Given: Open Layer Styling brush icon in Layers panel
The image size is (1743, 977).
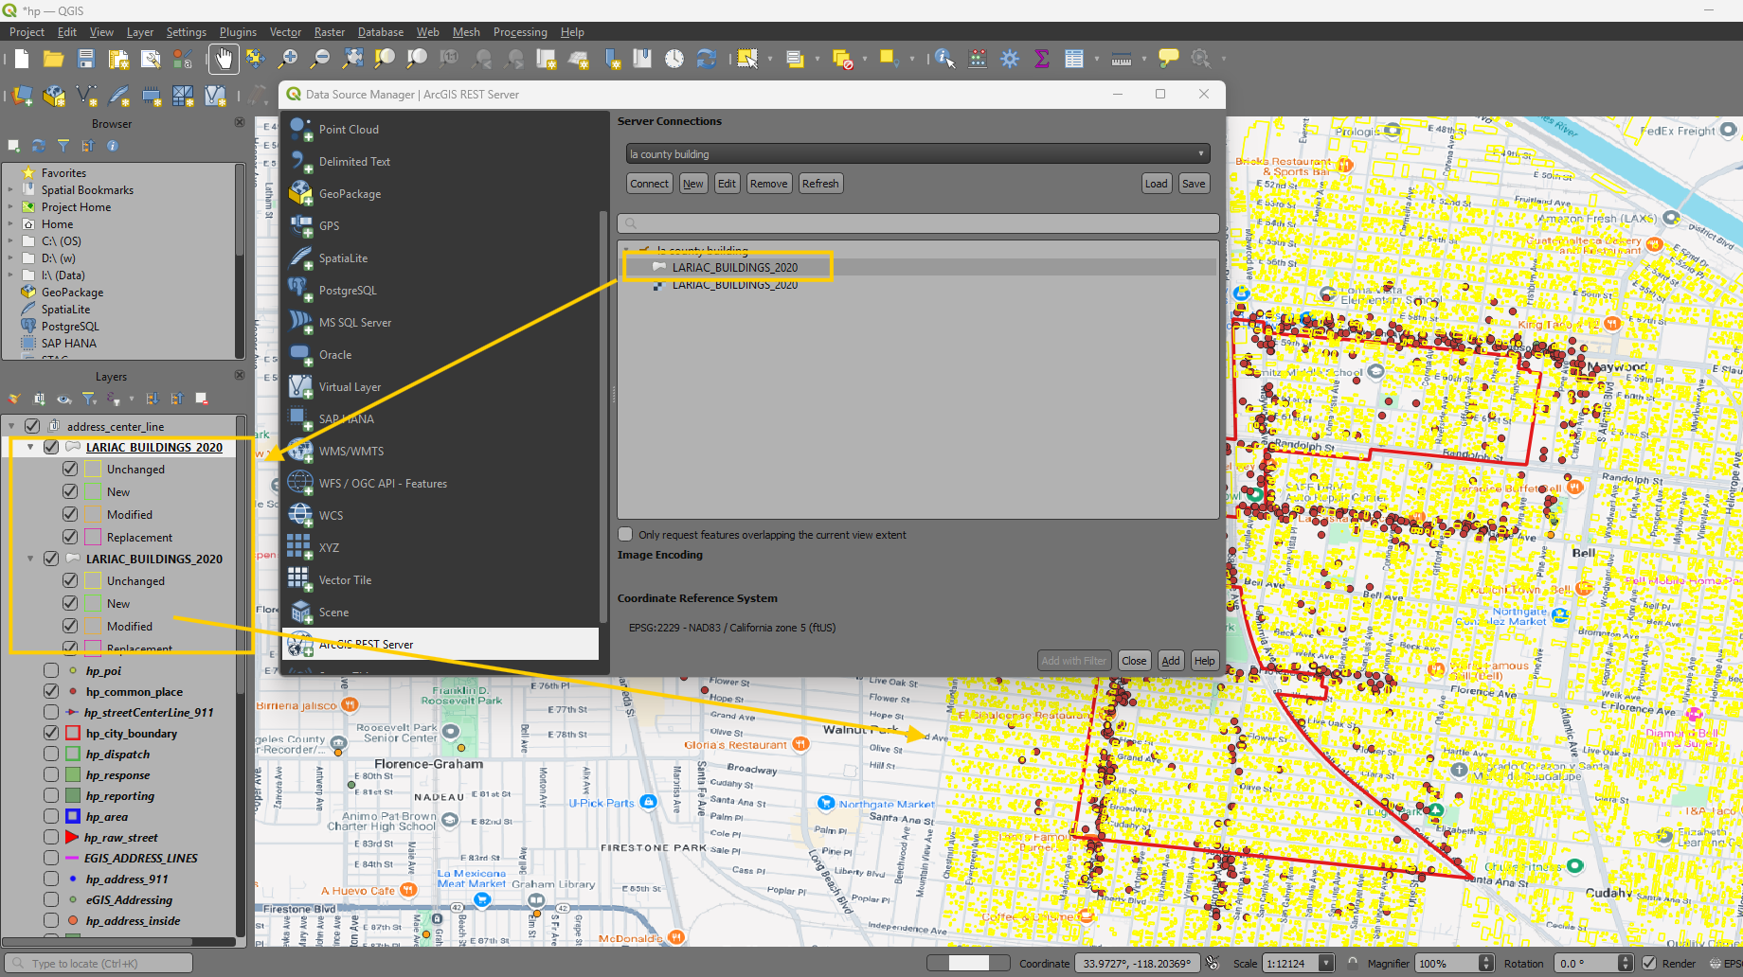Looking at the screenshot, I should [14, 399].
